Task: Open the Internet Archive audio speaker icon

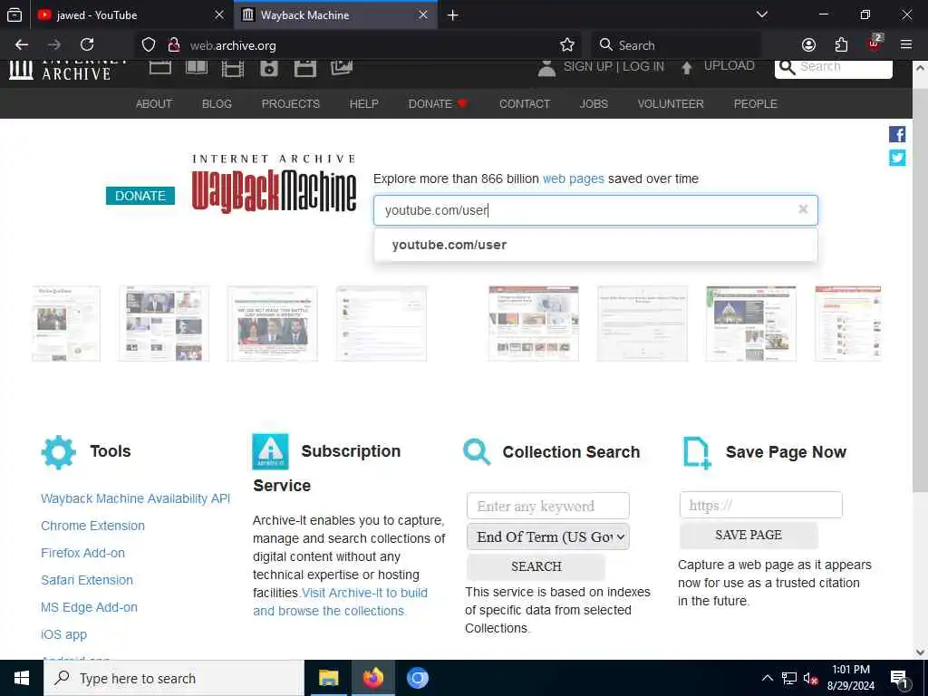Action: coord(268,69)
